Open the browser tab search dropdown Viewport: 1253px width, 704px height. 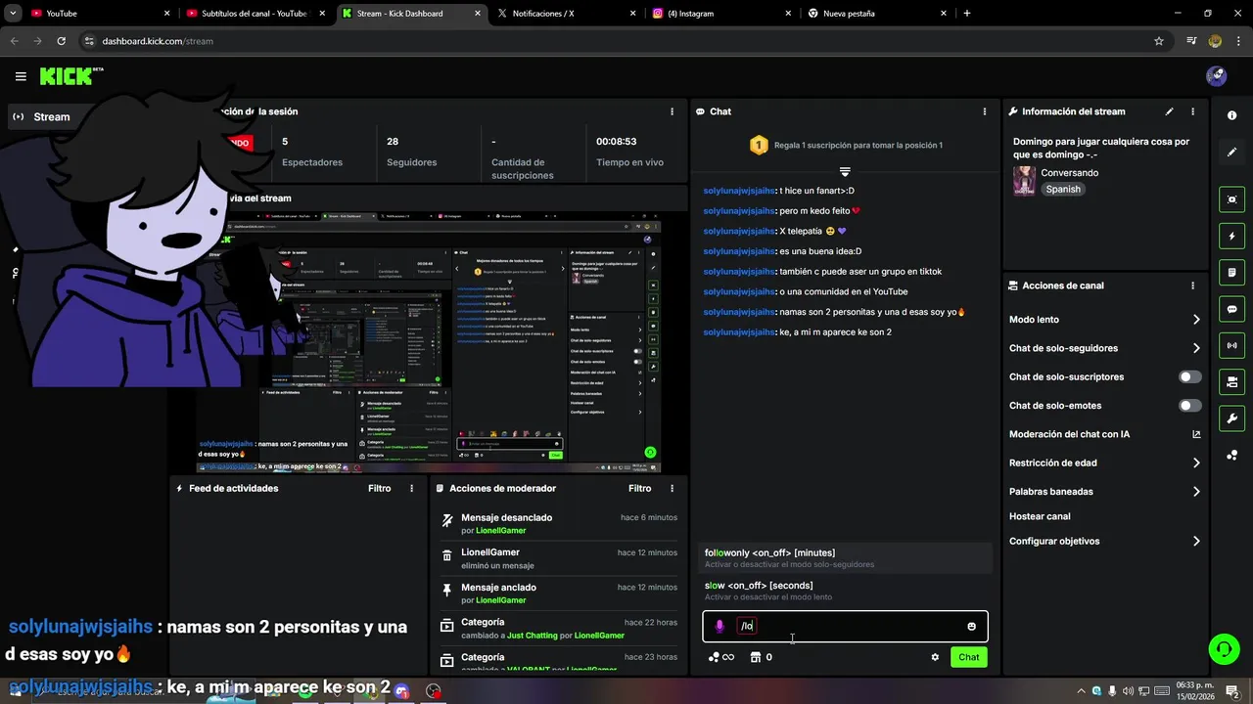tap(13, 13)
